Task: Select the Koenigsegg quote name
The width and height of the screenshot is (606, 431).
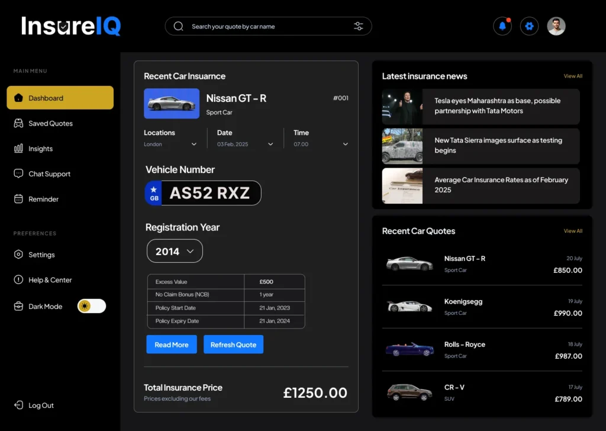Action: [x=463, y=301]
